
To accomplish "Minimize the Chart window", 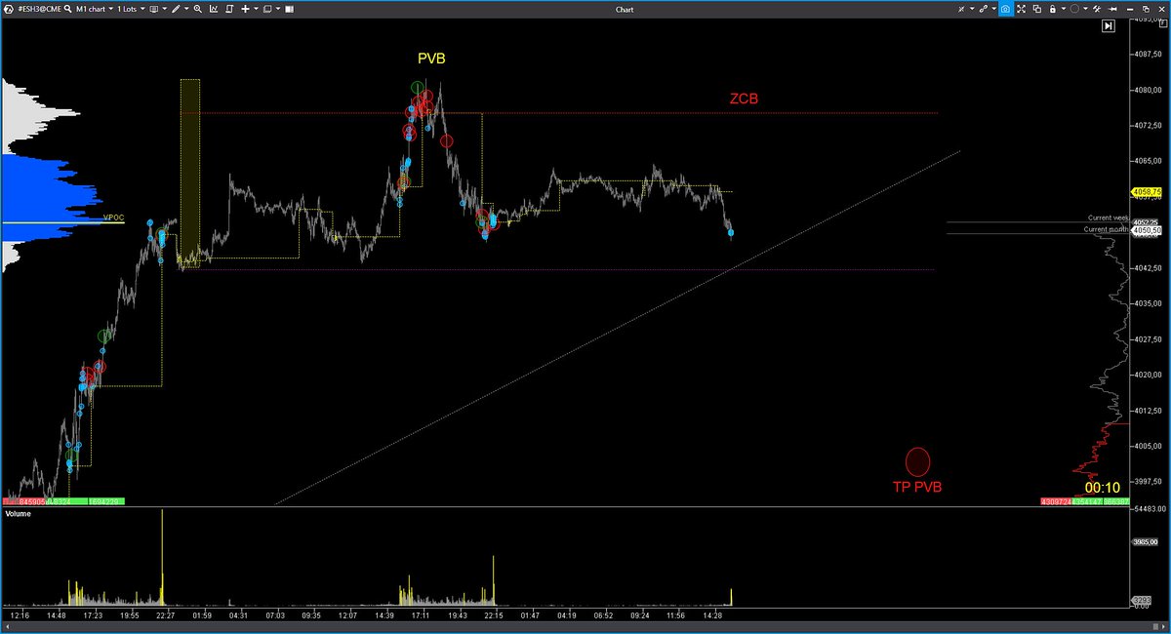I will tap(1129, 9).
